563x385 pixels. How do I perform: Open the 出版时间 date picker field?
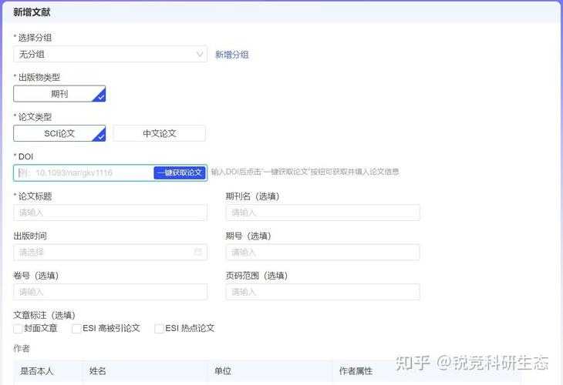(110, 252)
